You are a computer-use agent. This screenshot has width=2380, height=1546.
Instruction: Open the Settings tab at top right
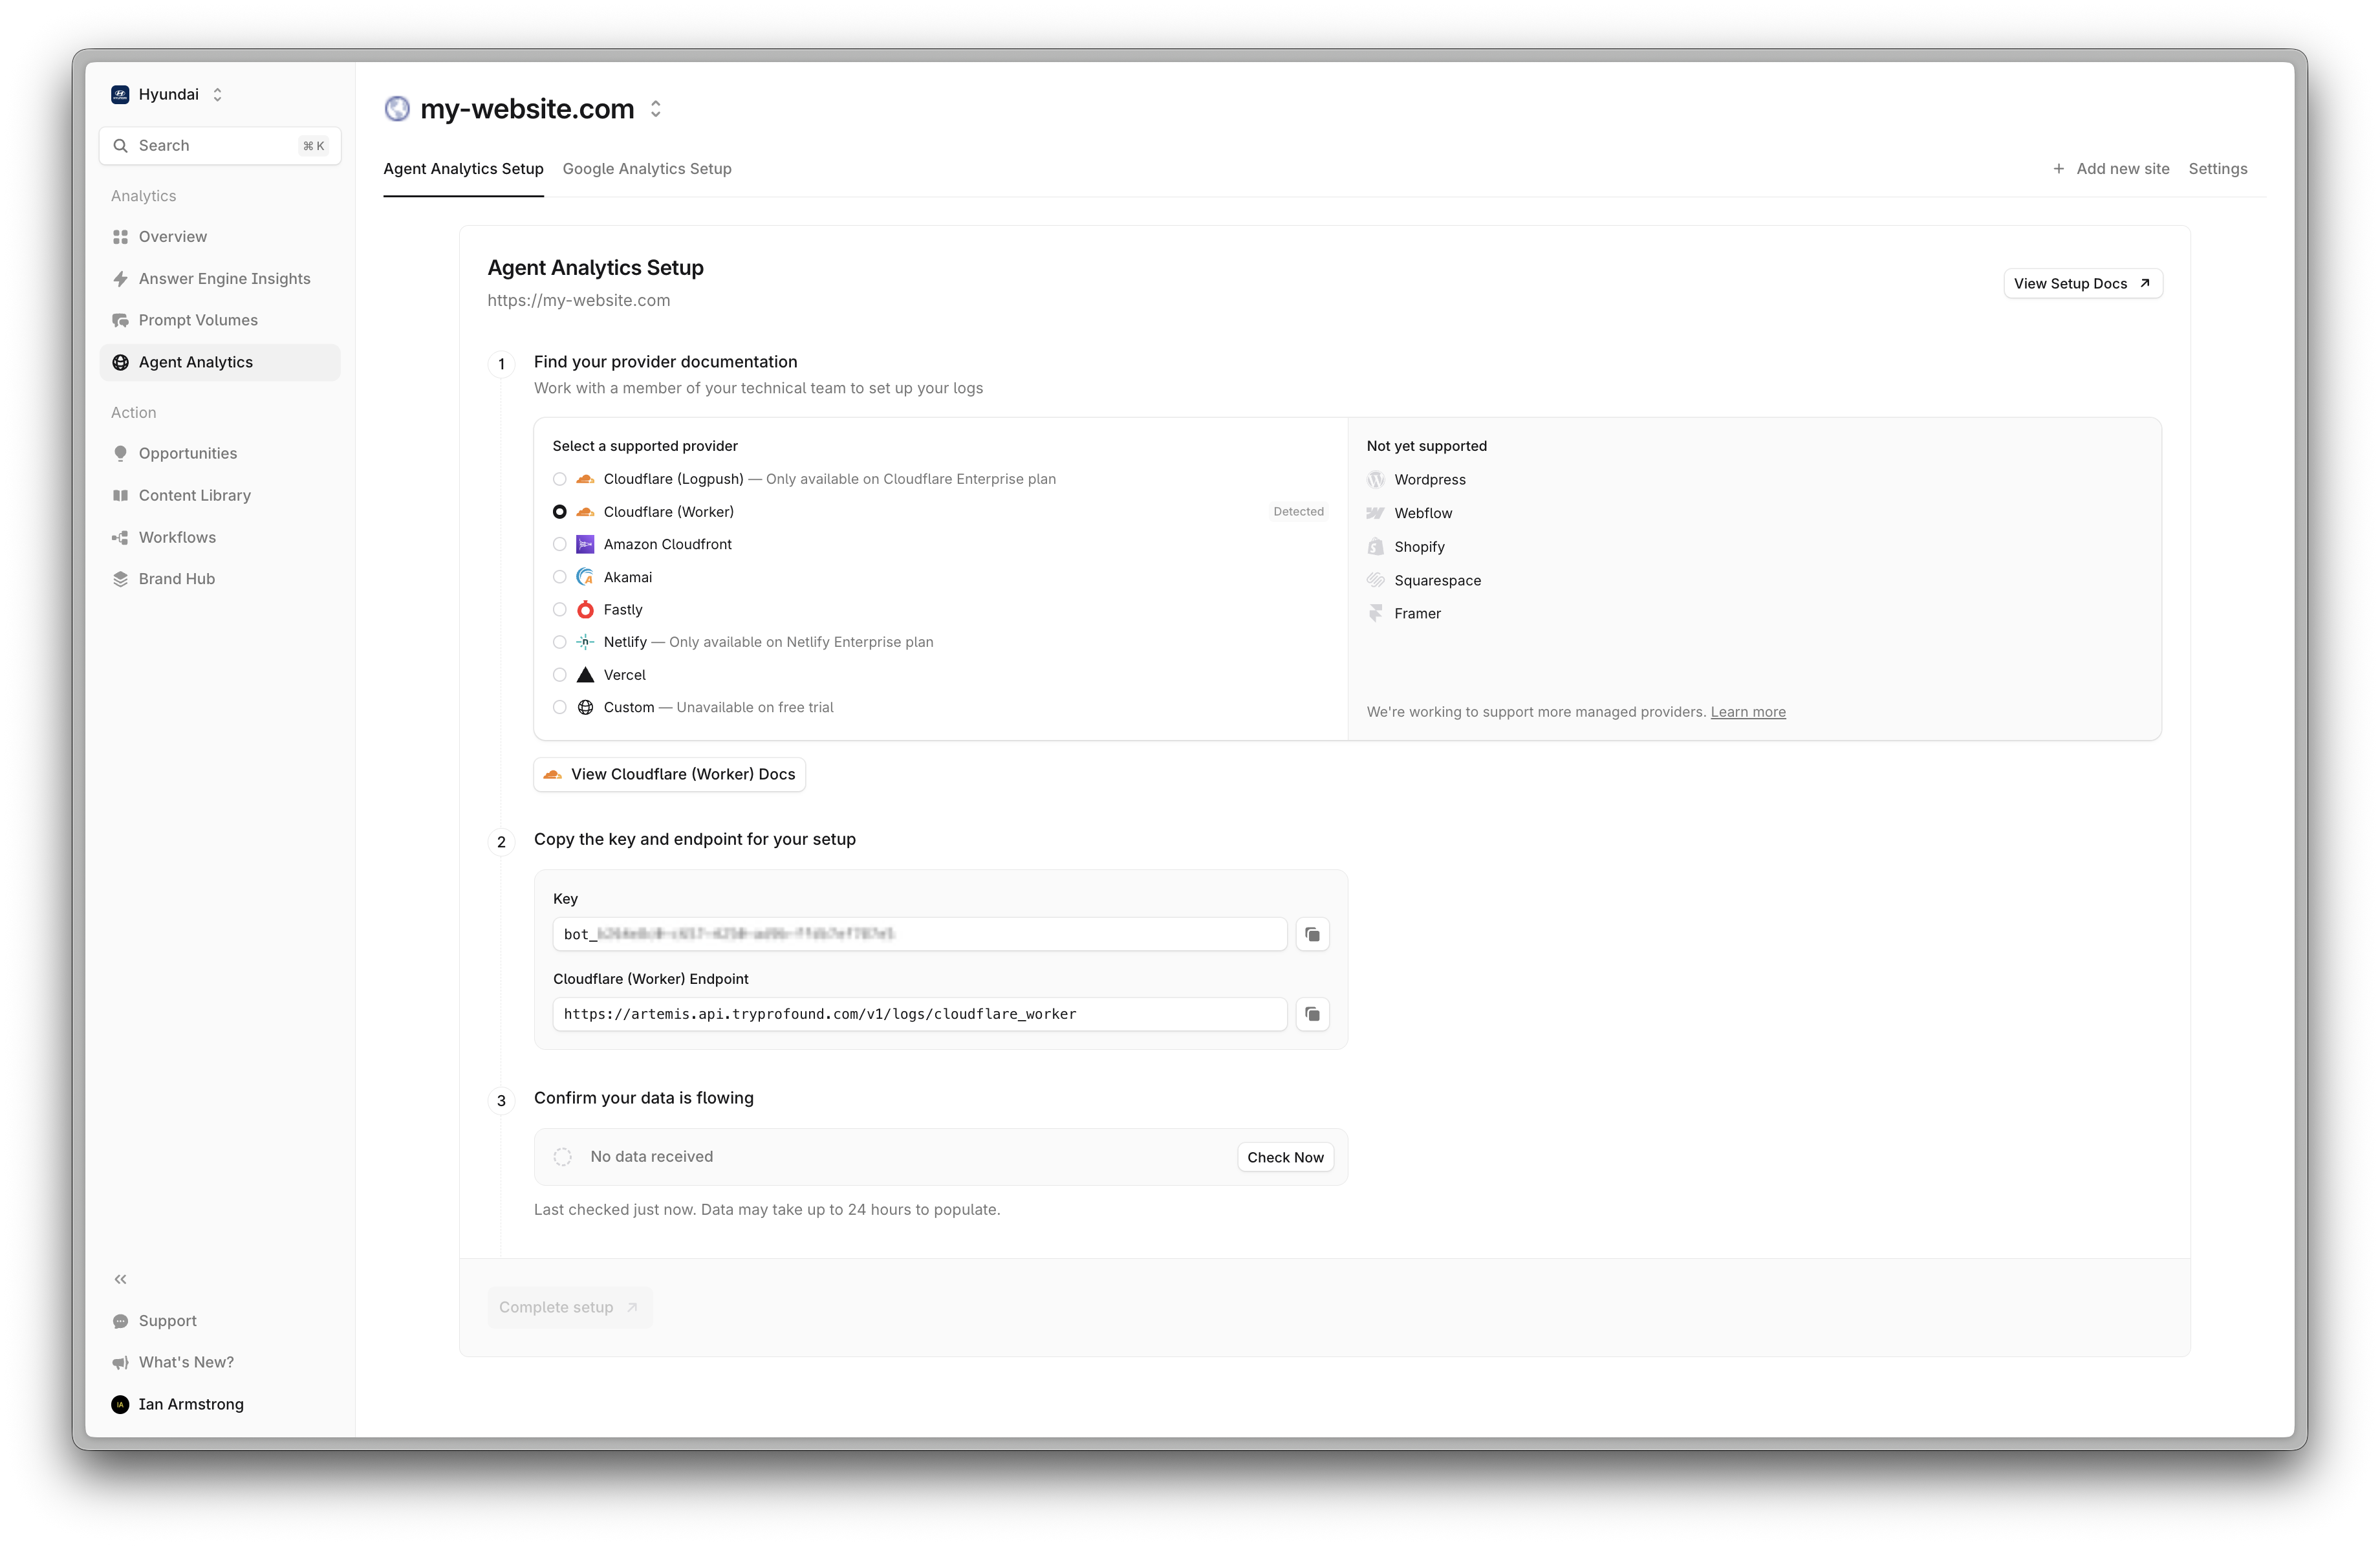pos(2217,169)
